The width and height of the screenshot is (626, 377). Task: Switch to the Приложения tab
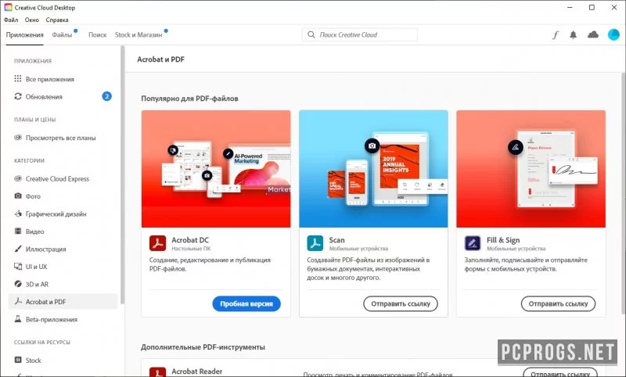(x=25, y=34)
